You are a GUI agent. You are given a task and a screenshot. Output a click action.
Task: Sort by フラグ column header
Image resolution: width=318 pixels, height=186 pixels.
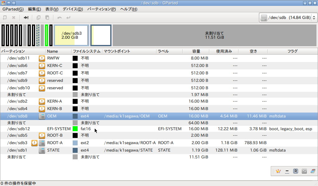[293, 51]
